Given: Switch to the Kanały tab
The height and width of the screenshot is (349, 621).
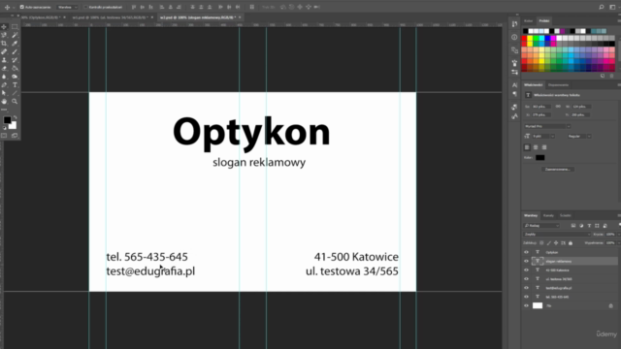Looking at the screenshot, I should point(548,215).
